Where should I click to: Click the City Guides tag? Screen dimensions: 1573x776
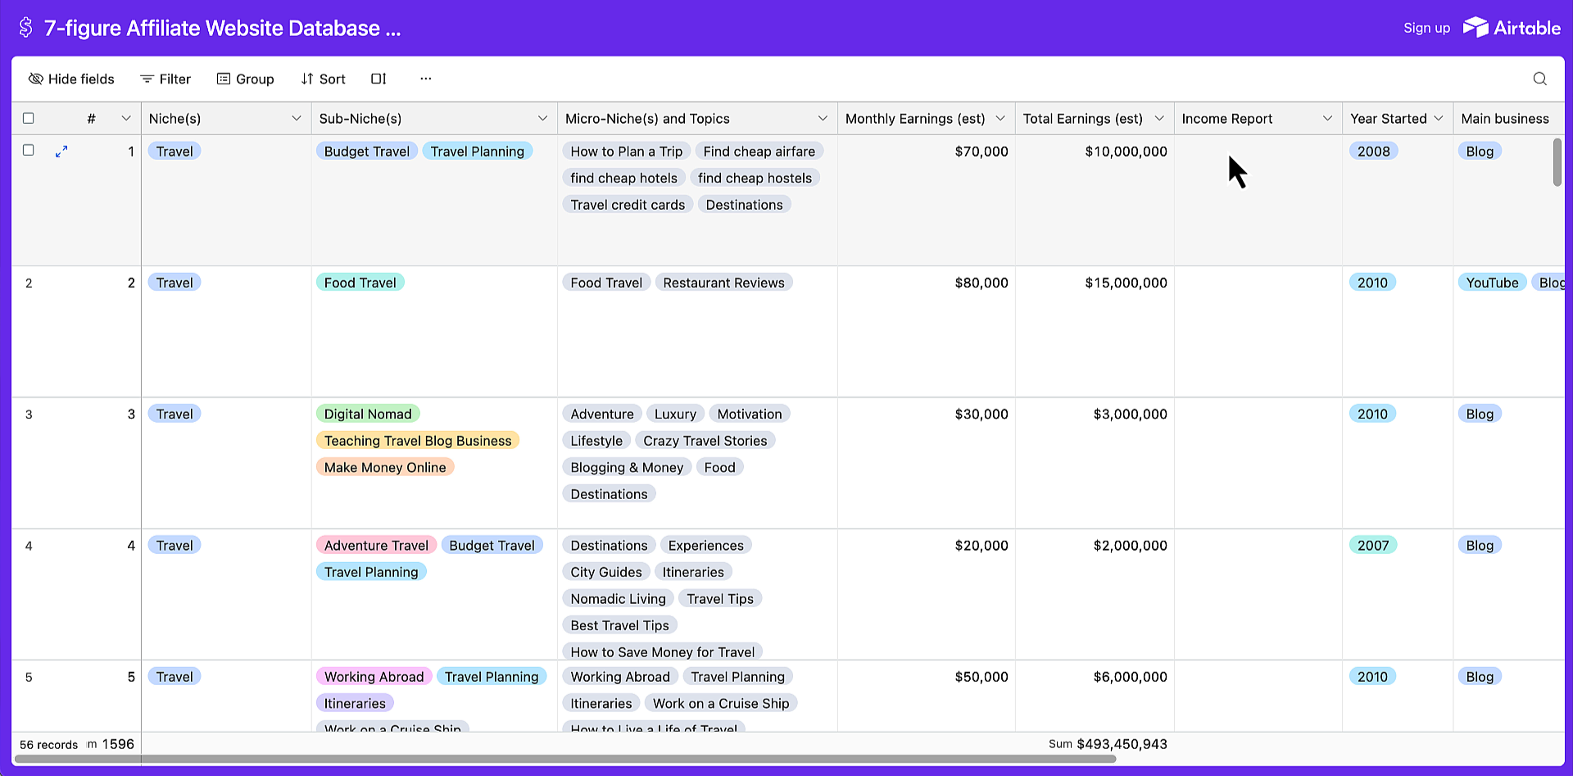point(606,572)
